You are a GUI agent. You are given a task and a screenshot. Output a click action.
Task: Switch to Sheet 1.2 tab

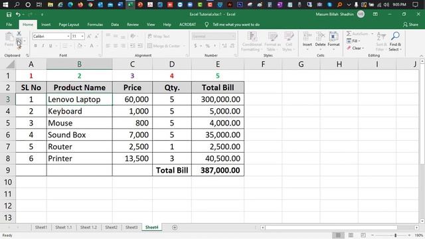click(88, 227)
